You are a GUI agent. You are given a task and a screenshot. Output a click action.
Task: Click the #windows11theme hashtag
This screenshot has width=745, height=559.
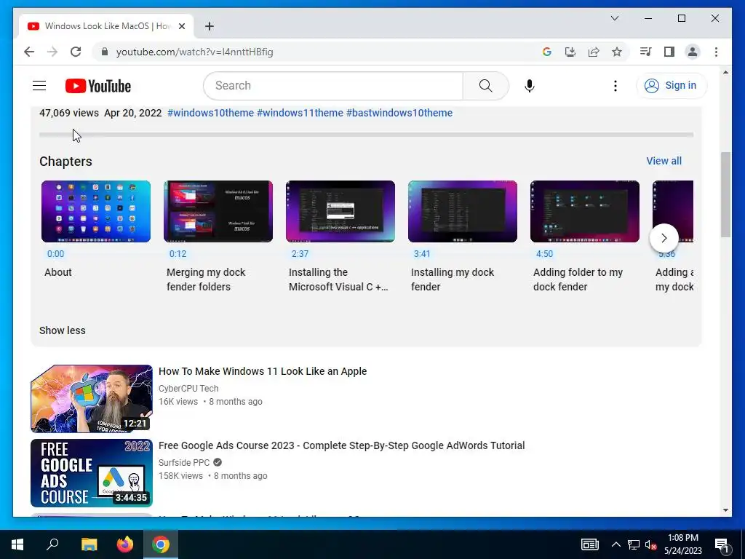tap(300, 113)
